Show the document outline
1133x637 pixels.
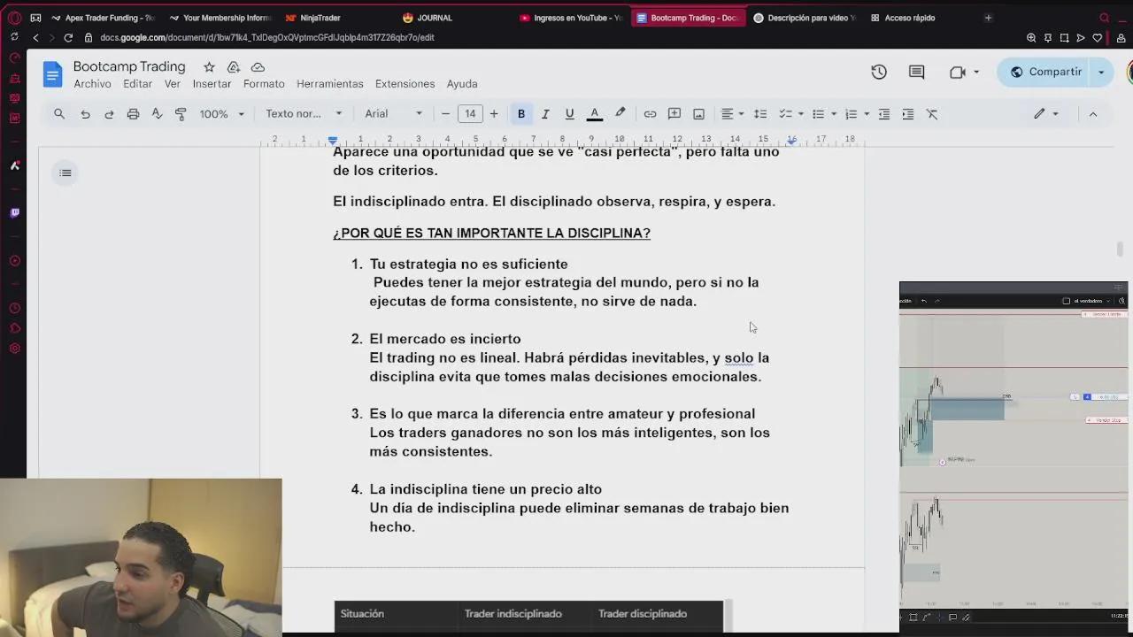click(x=66, y=173)
